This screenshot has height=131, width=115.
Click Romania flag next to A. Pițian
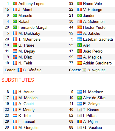point(80,121)
